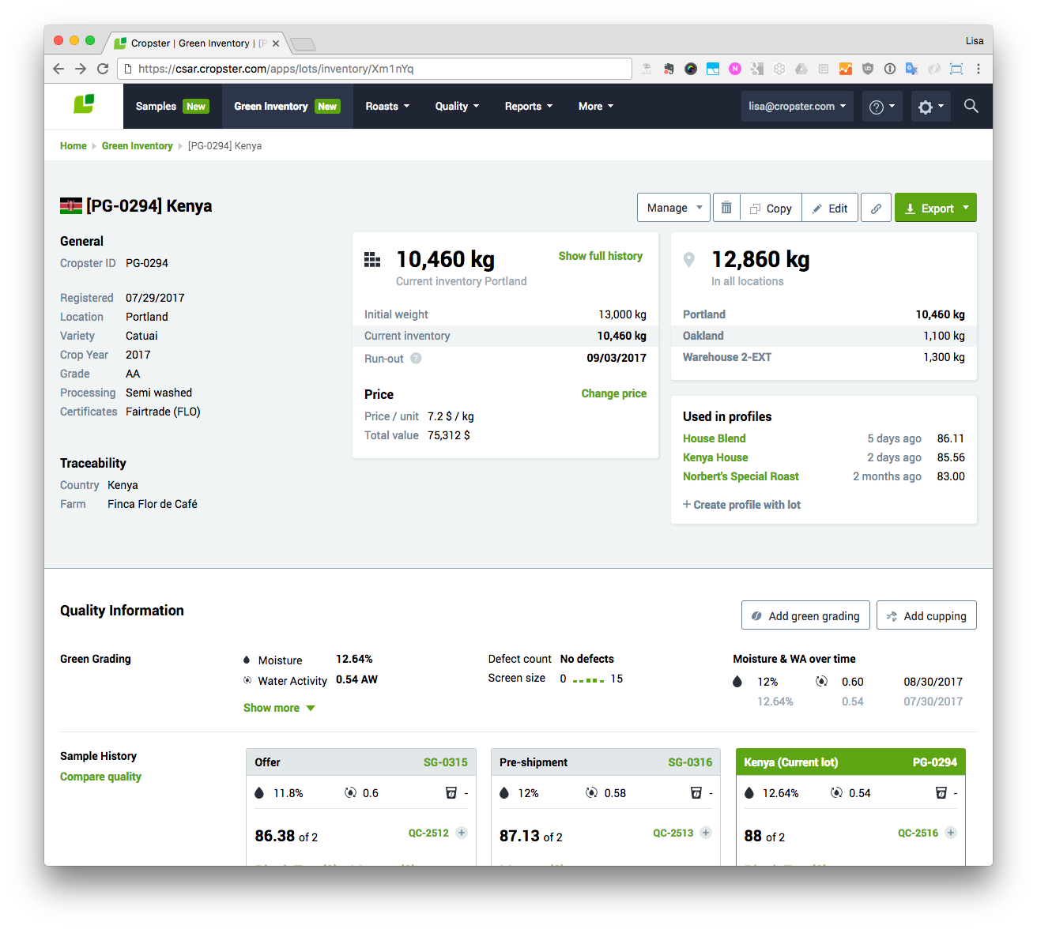Expand the Quality menu

(x=457, y=106)
